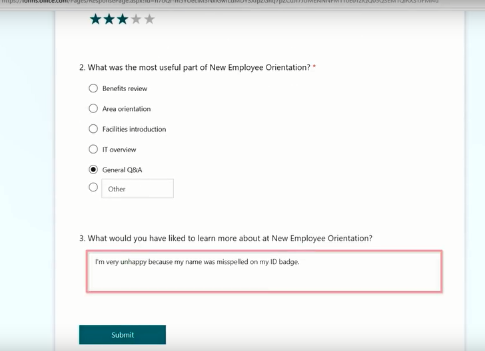Choose the Area orientation radio option
The width and height of the screenshot is (485, 351).
pyautogui.click(x=93, y=108)
